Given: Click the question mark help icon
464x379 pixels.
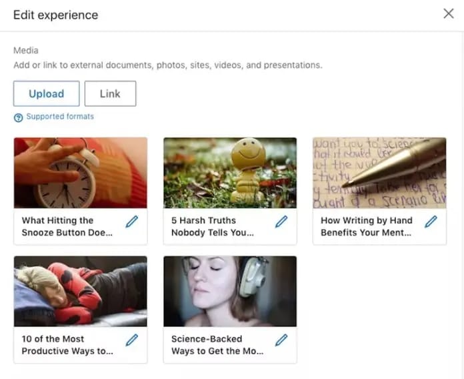Looking at the screenshot, I should 19,117.
